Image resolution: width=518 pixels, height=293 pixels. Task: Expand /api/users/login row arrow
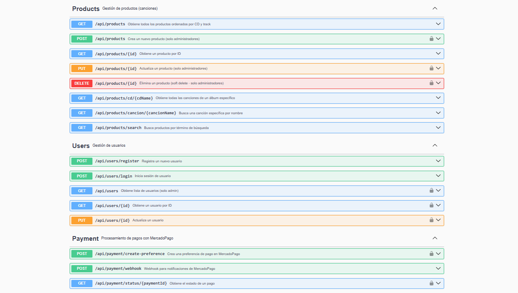(x=438, y=176)
